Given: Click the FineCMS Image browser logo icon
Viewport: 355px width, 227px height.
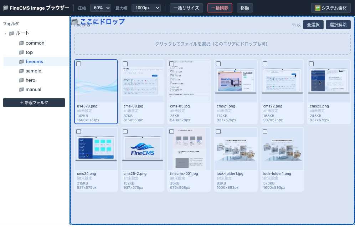Looking at the screenshot, I should (6, 8).
